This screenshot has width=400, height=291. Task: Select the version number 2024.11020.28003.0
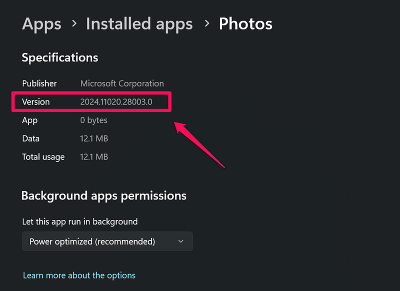116,102
